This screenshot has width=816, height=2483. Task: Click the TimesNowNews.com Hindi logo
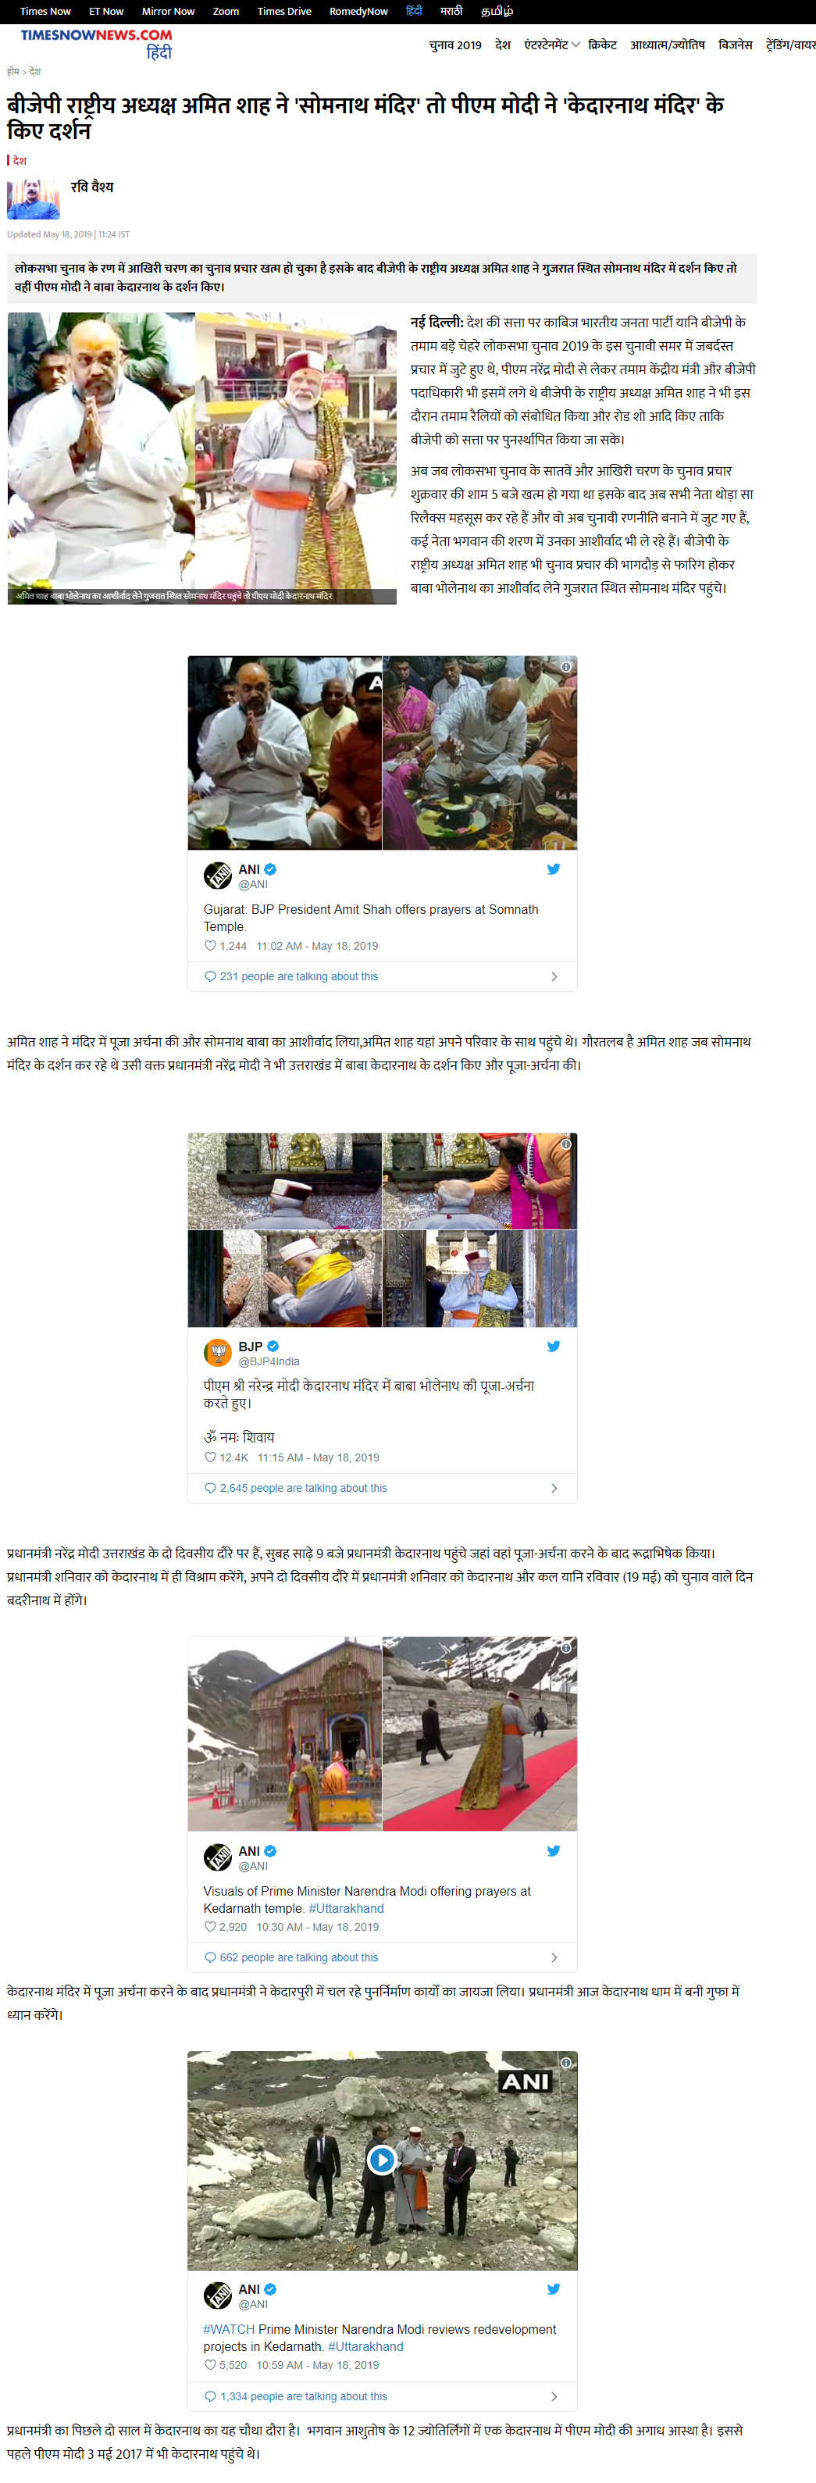point(96,44)
